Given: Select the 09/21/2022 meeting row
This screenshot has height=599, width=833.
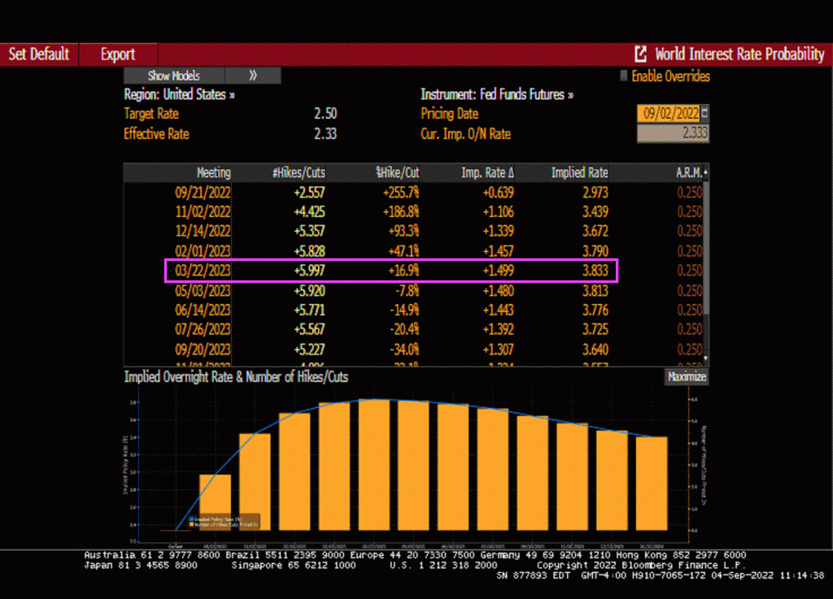Looking at the screenshot, I should (390, 192).
